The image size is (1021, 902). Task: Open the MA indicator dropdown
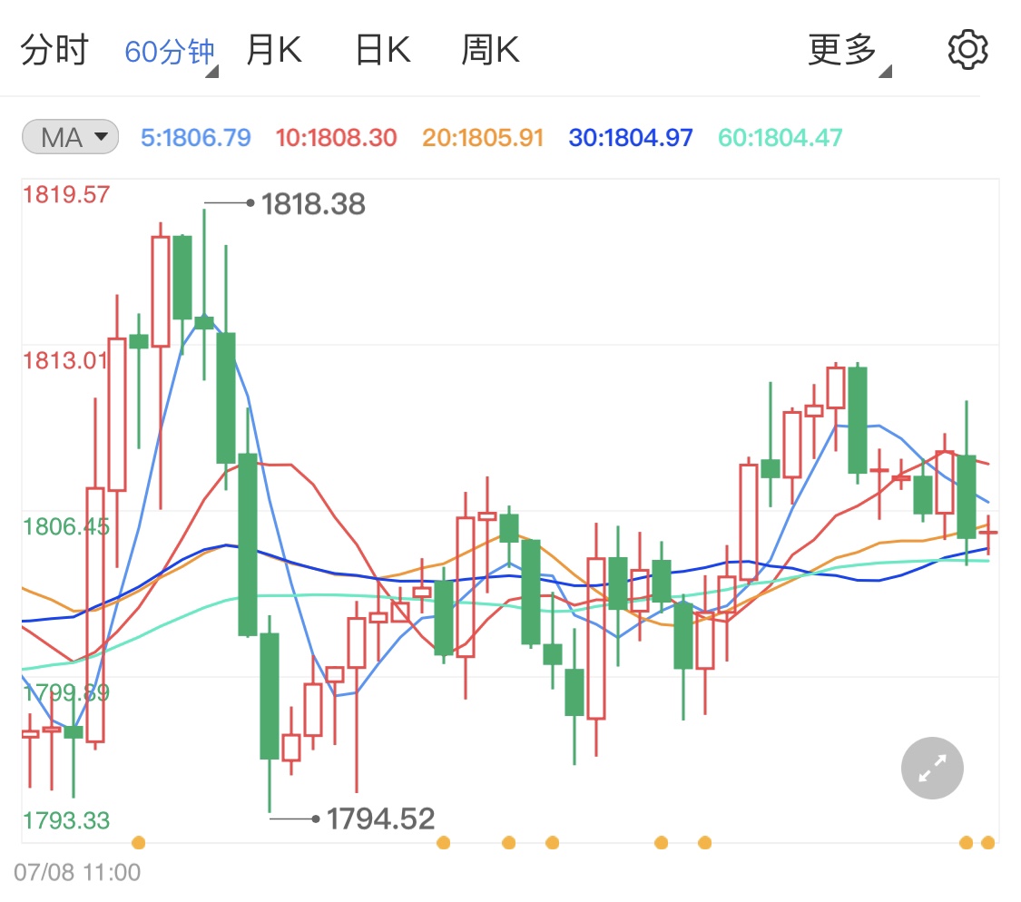[70, 136]
